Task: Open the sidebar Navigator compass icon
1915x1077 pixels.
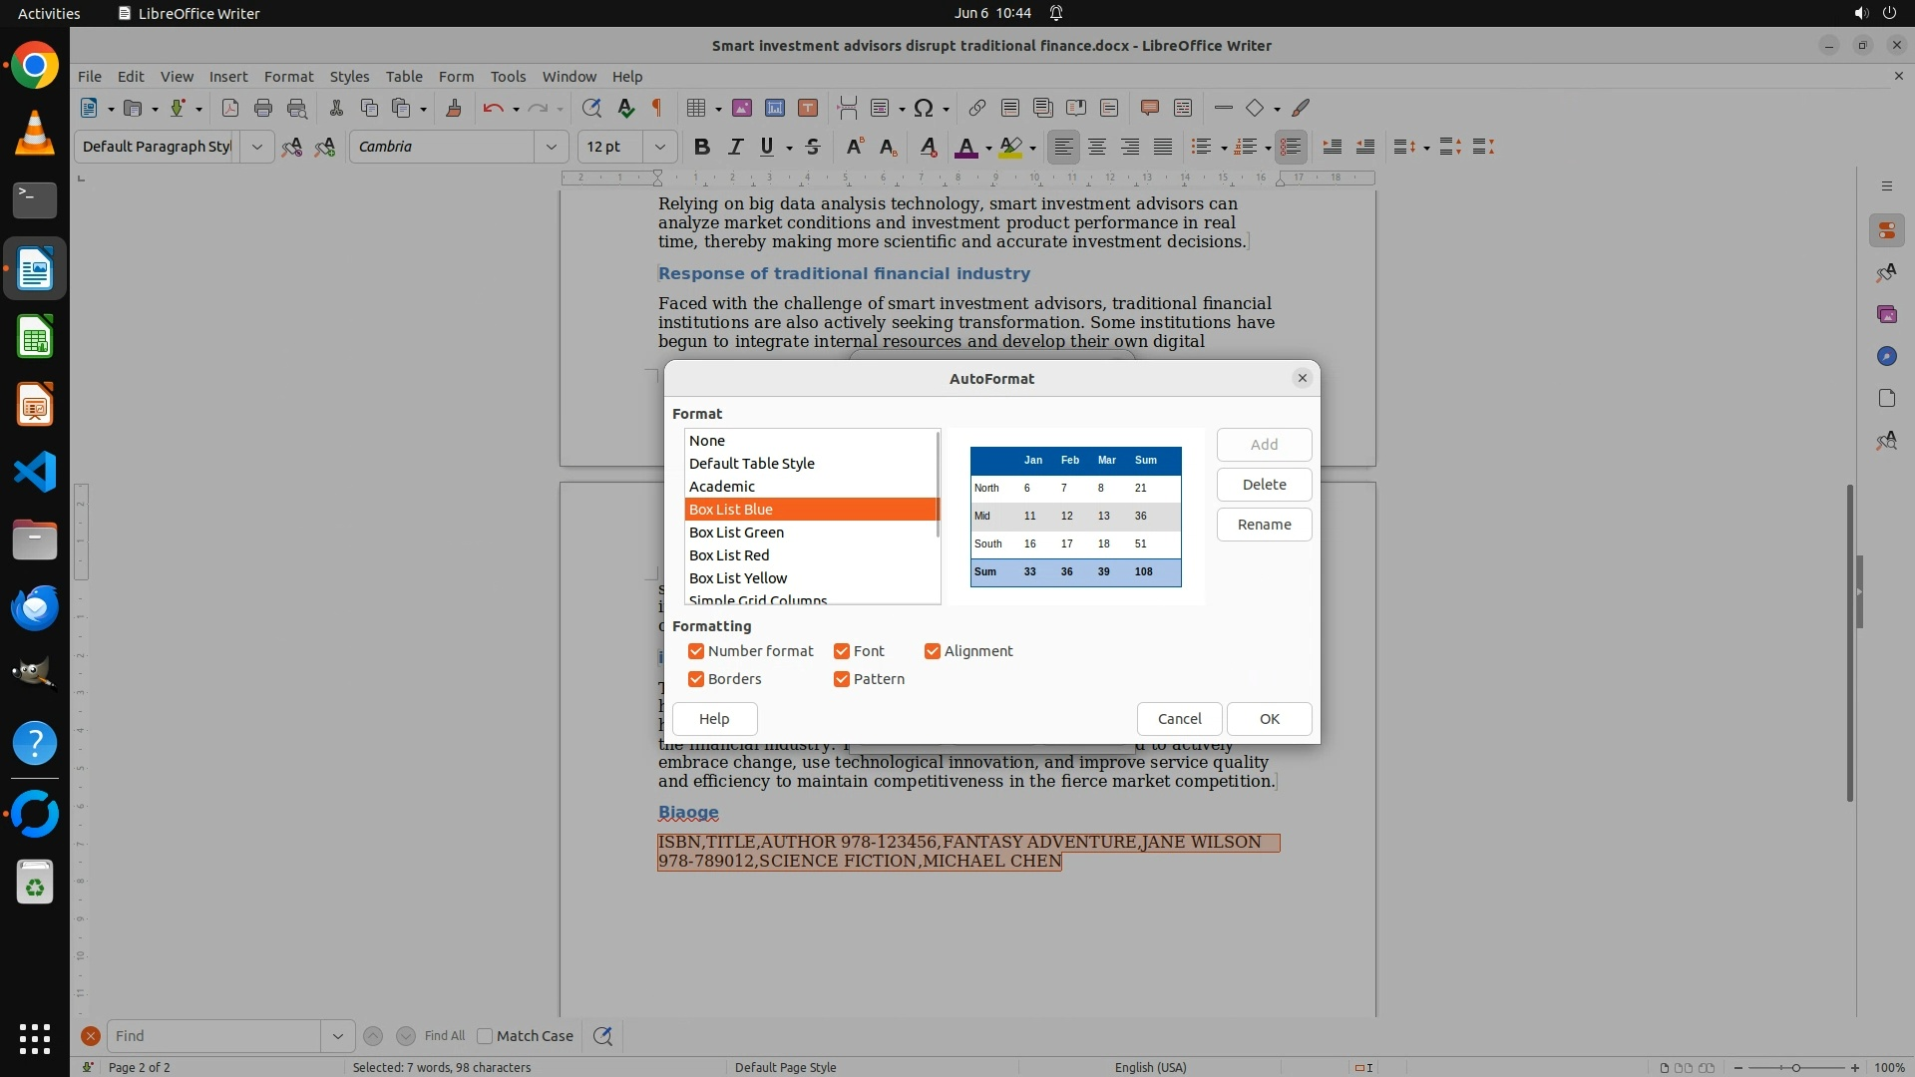Action: 1886,356
